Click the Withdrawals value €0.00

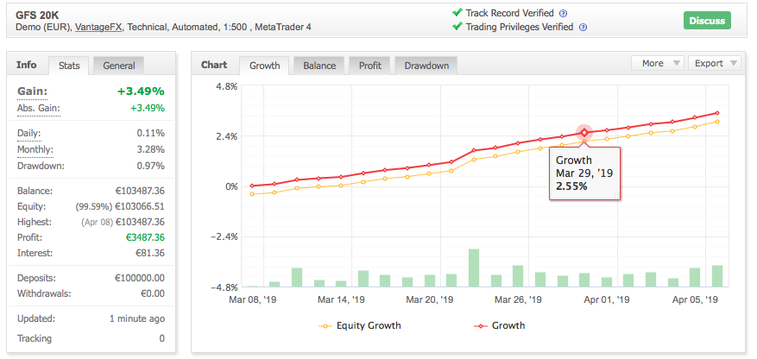coord(153,293)
